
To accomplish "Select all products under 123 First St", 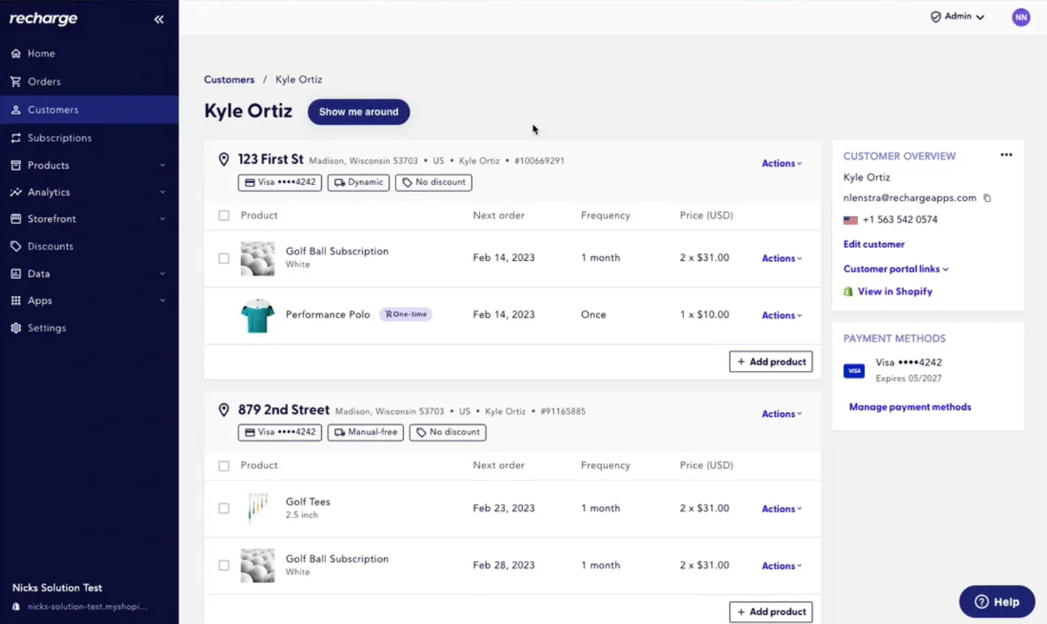I will pos(224,216).
